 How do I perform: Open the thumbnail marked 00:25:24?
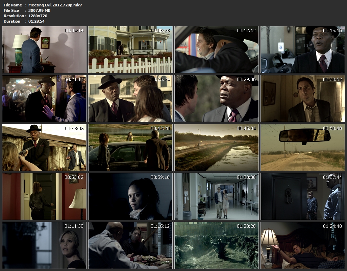[130, 99]
